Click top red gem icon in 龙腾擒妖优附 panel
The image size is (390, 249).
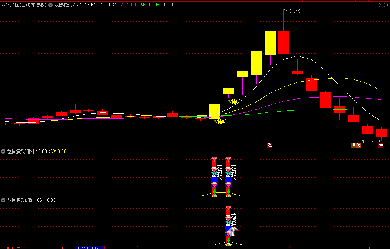(x=228, y=208)
